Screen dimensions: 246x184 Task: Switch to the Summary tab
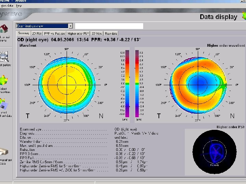point(24,33)
